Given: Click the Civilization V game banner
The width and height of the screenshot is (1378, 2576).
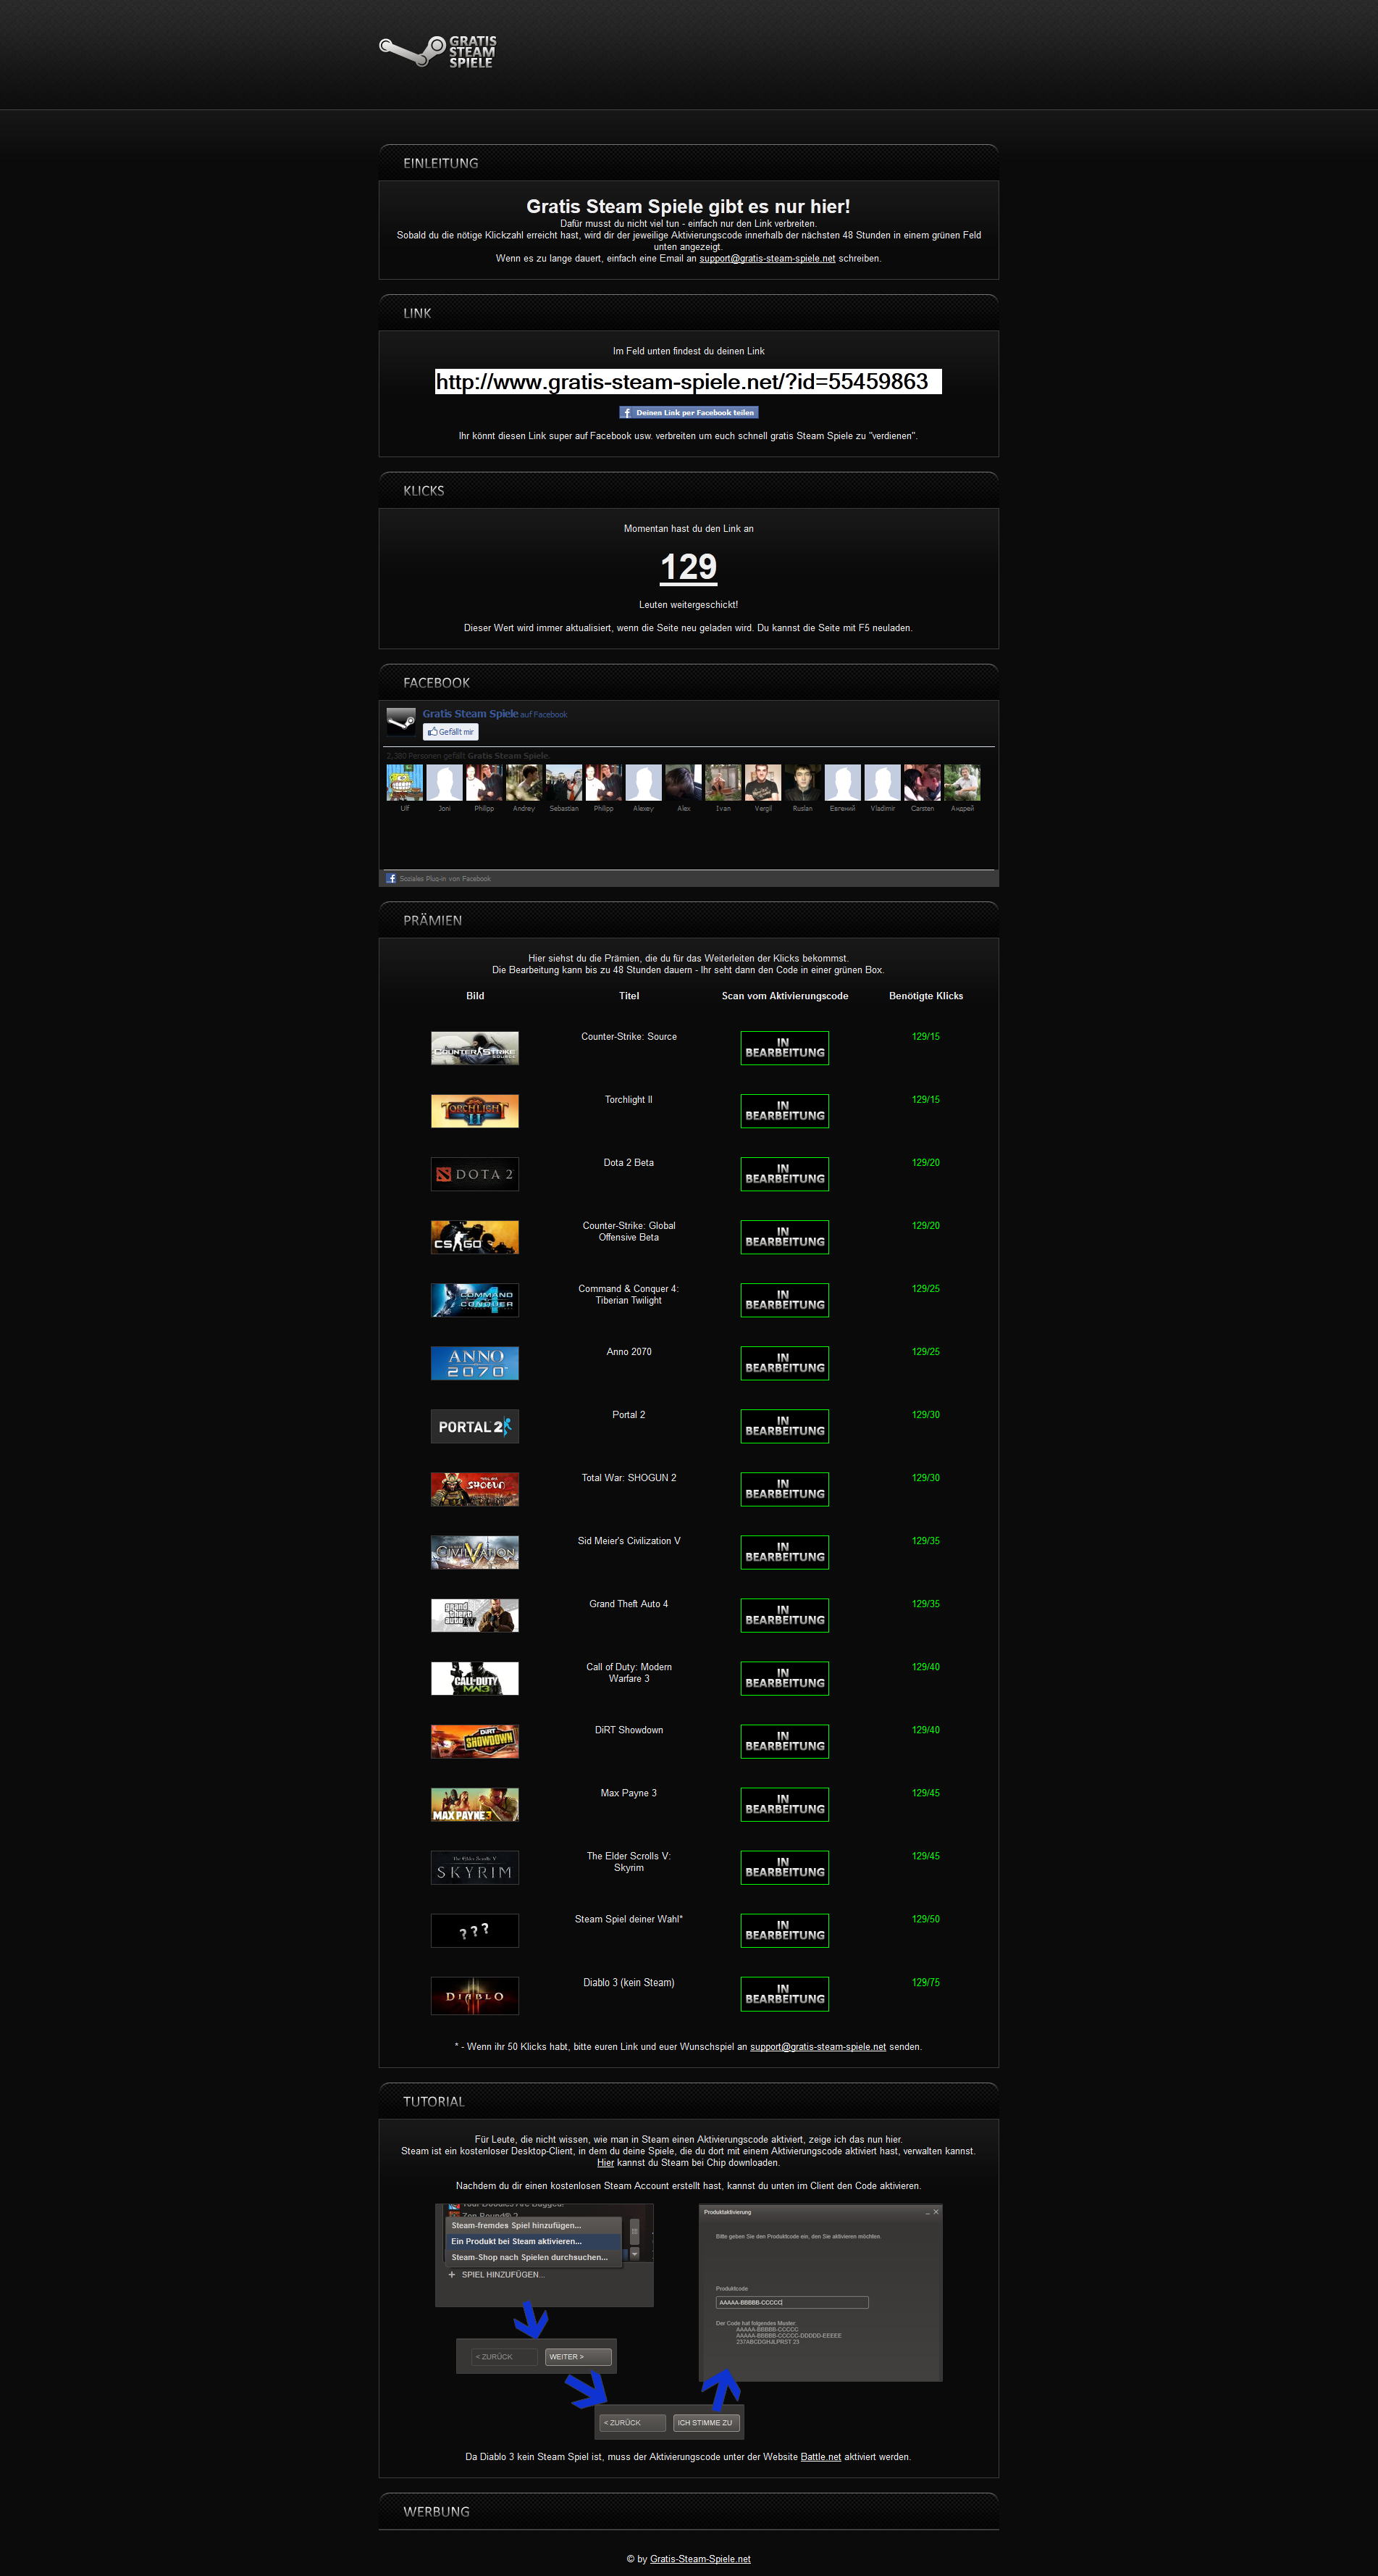Looking at the screenshot, I should coord(474,1552).
